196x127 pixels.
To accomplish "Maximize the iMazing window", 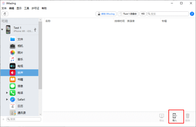I will pos(181,3).
